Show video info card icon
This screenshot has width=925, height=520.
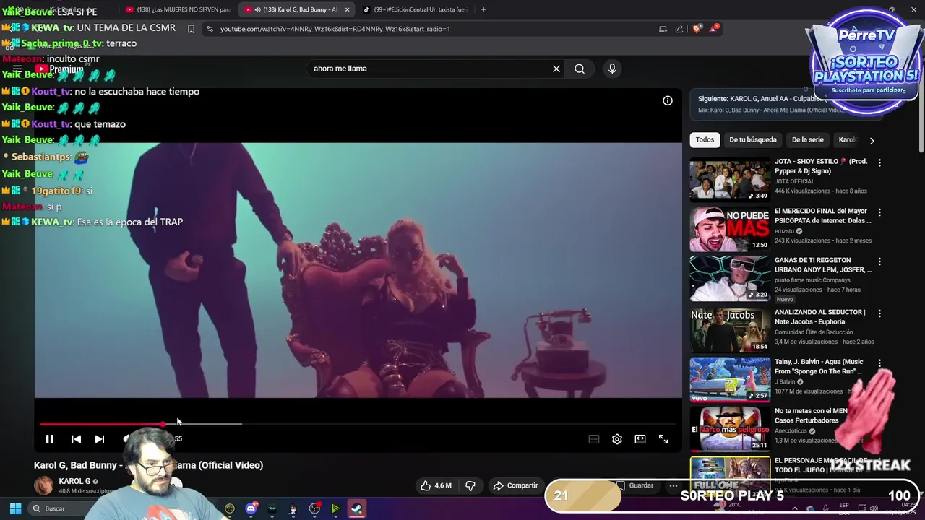668,101
